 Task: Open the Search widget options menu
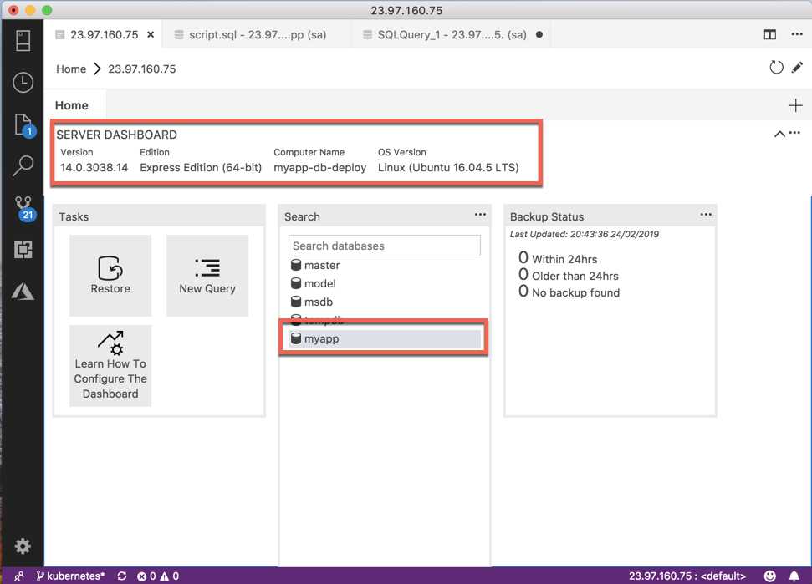(x=480, y=214)
